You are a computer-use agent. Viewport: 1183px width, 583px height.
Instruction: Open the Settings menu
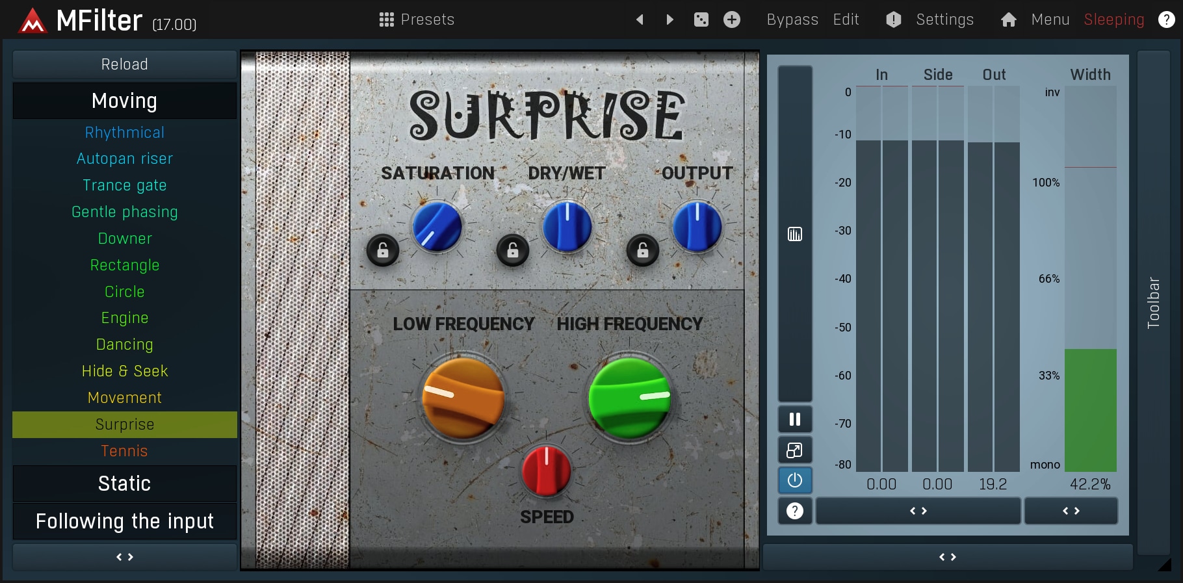[944, 19]
